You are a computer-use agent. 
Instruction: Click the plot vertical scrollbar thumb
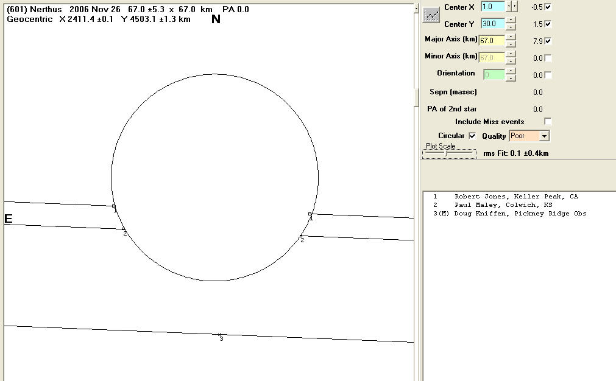click(x=416, y=98)
